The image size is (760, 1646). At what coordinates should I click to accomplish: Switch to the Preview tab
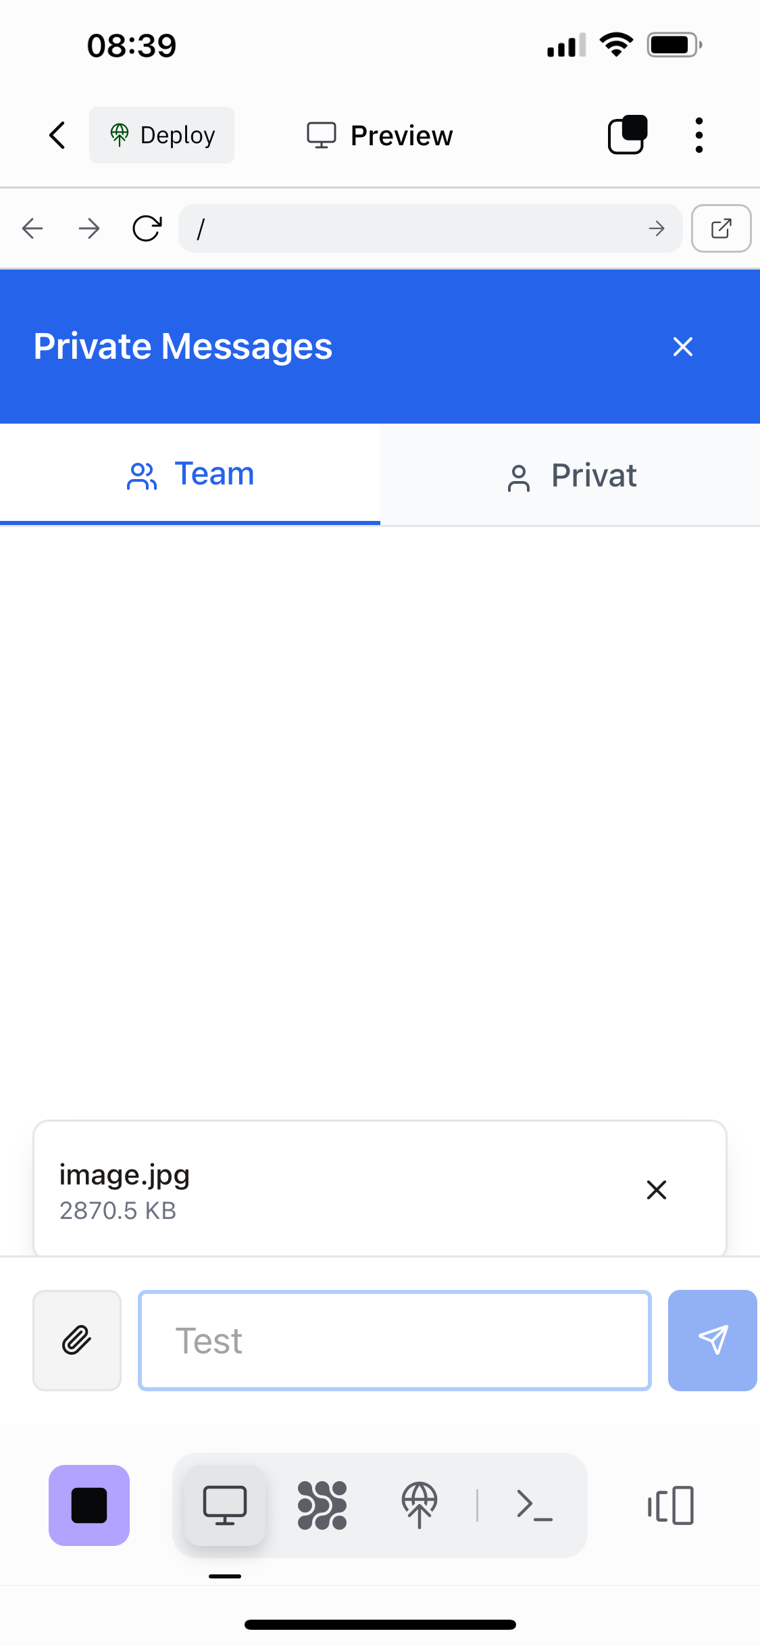[380, 135]
